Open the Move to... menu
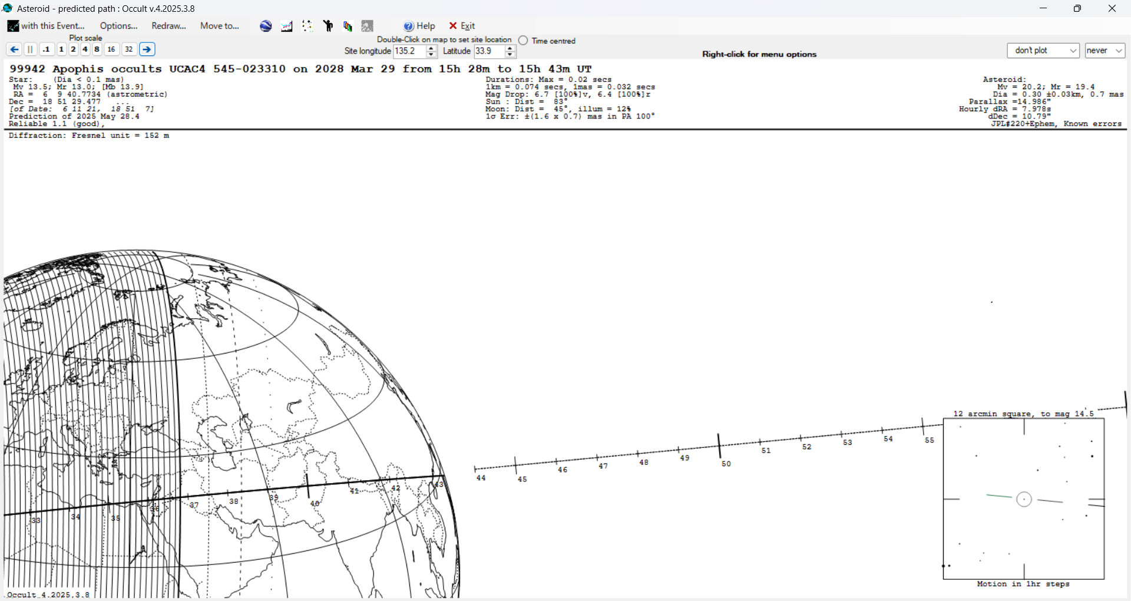This screenshot has width=1131, height=601. pyautogui.click(x=220, y=26)
